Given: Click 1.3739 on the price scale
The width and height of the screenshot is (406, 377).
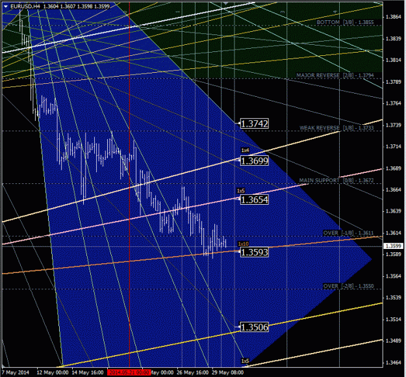Looking at the screenshot, I should click(x=393, y=125).
